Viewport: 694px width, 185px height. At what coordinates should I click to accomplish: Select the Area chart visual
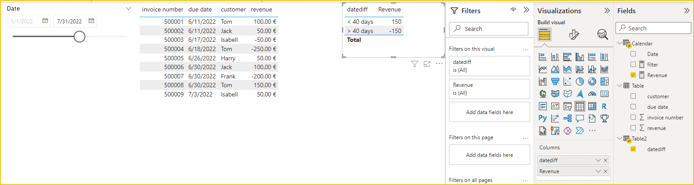click(x=555, y=69)
